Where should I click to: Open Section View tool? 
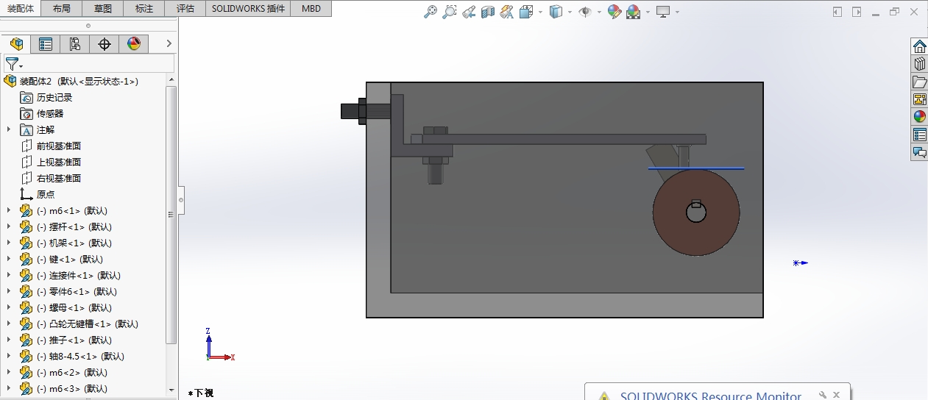[x=487, y=12]
